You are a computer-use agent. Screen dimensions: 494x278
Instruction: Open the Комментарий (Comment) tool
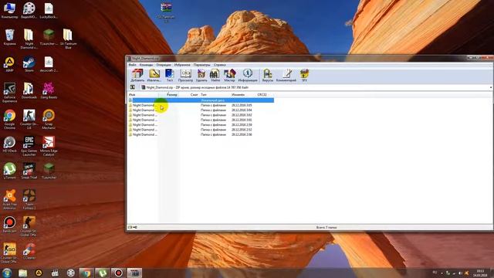(286, 76)
